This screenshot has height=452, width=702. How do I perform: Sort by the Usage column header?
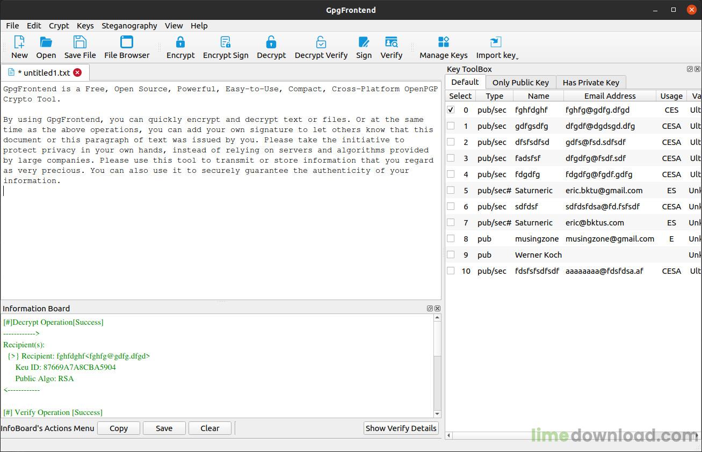[671, 96]
